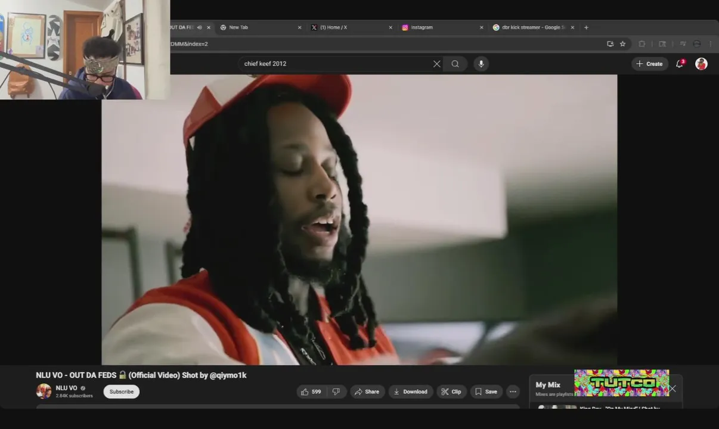The image size is (719, 429).
Task: Switch to the (1) Home / X tab
Action: (x=351, y=27)
